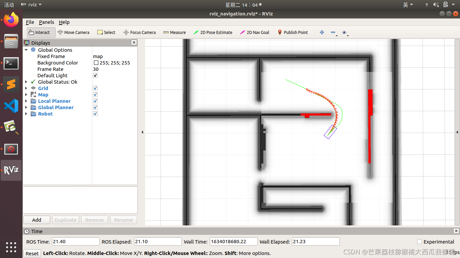Open the File menu
This screenshot has width=460, height=258.
pos(30,22)
